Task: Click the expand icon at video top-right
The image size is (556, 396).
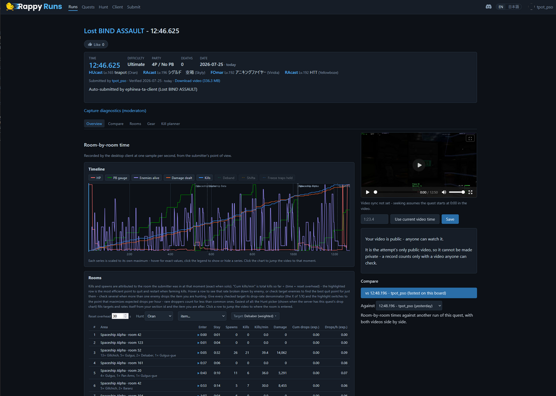Action: click(470, 139)
